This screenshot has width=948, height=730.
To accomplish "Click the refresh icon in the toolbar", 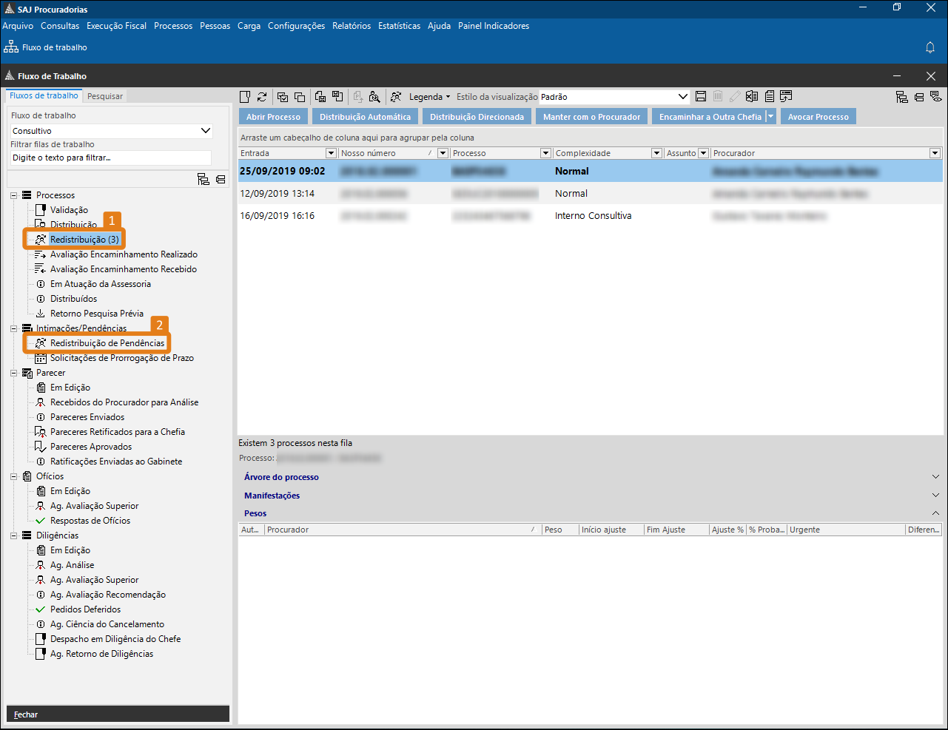I will 262,97.
